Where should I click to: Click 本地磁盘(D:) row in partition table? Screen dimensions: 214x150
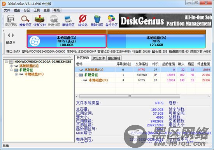tap(143, 80)
